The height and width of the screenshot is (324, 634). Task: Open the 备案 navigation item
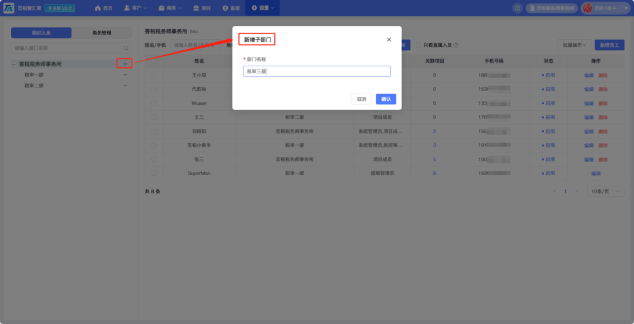coord(231,8)
